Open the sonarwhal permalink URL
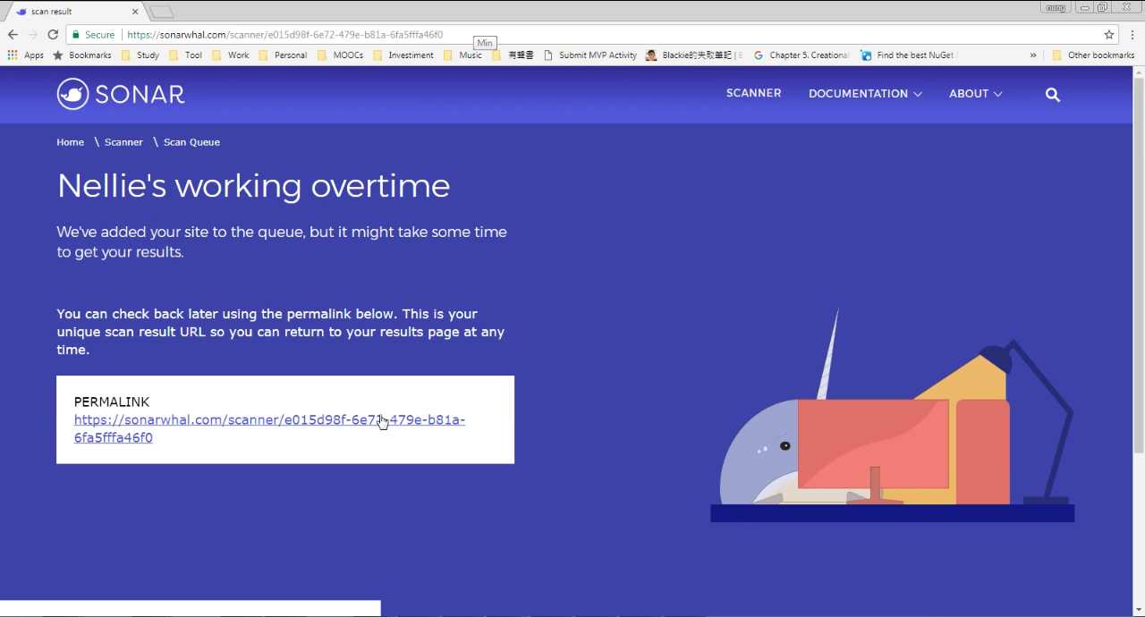This screenshot has width=1145, height=617. [x=269, y=428]
